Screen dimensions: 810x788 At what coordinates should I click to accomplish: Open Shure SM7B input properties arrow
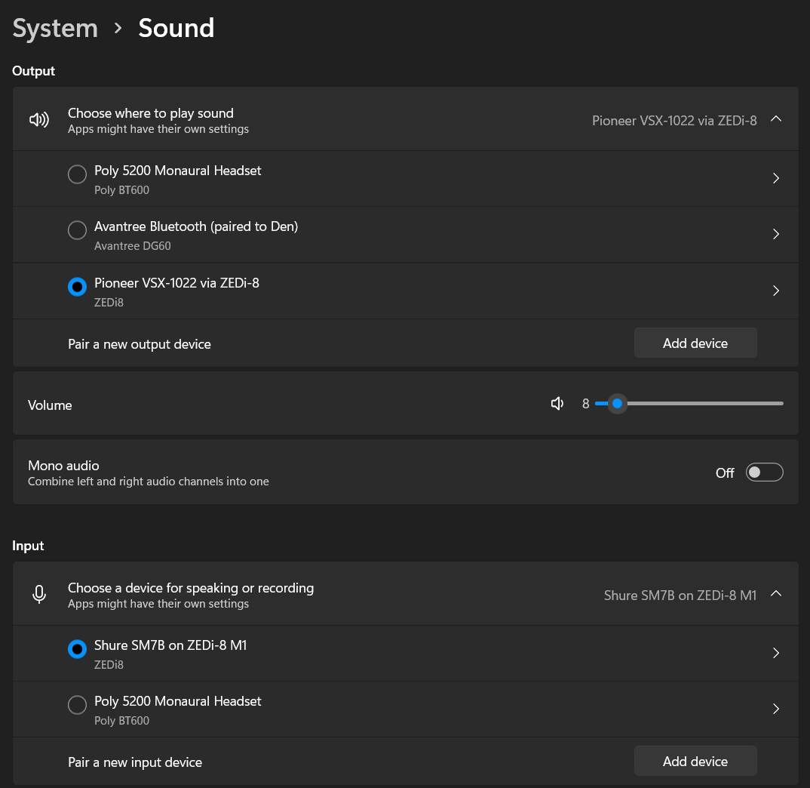776,653
